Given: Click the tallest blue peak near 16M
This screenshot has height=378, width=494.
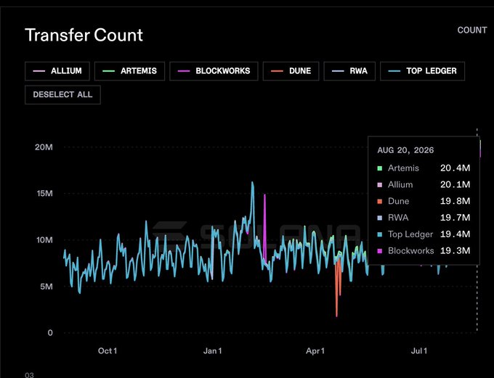Looking at the screenshot, I should pyautogui.click(x=252, y=184).
